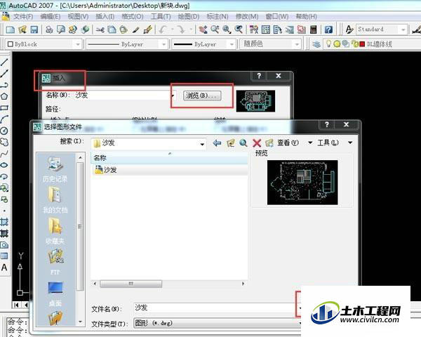Viewport: 421px width, 337px height.
Task: Select the Multiline Text A tool
Action: click(x=4, y=267)
